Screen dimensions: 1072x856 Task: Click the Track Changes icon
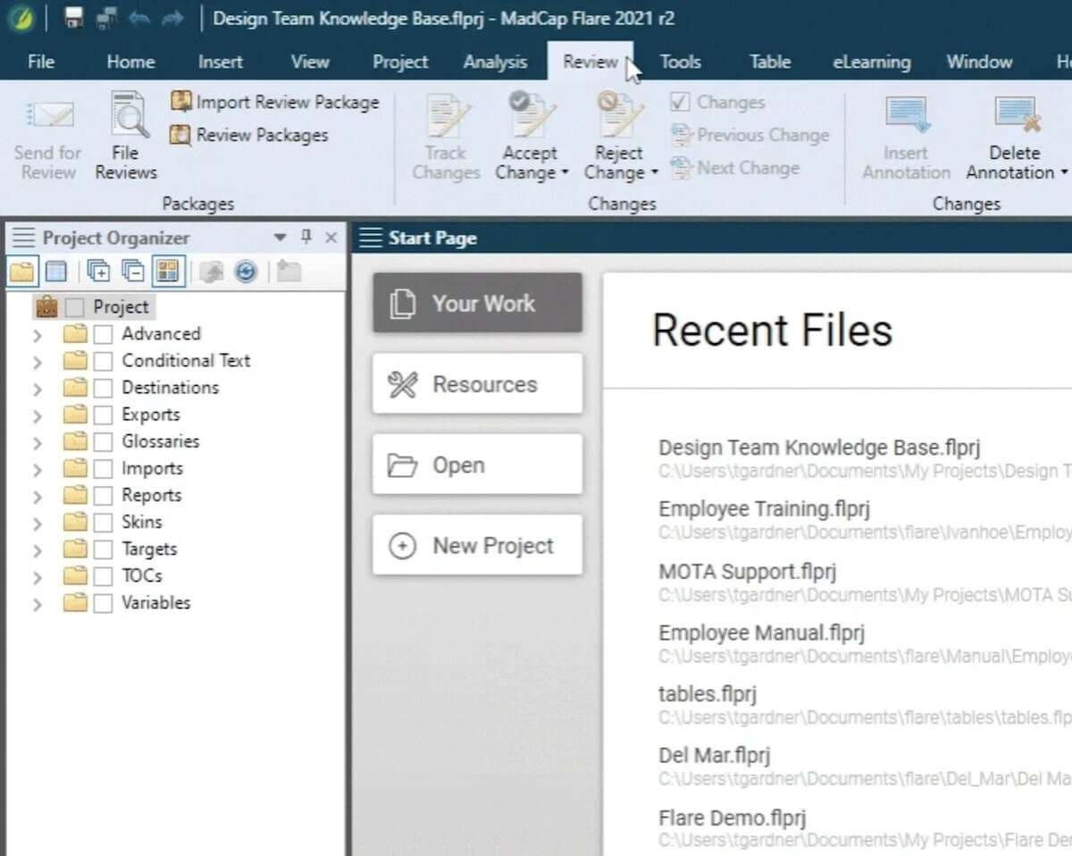(x=447, y=115)
